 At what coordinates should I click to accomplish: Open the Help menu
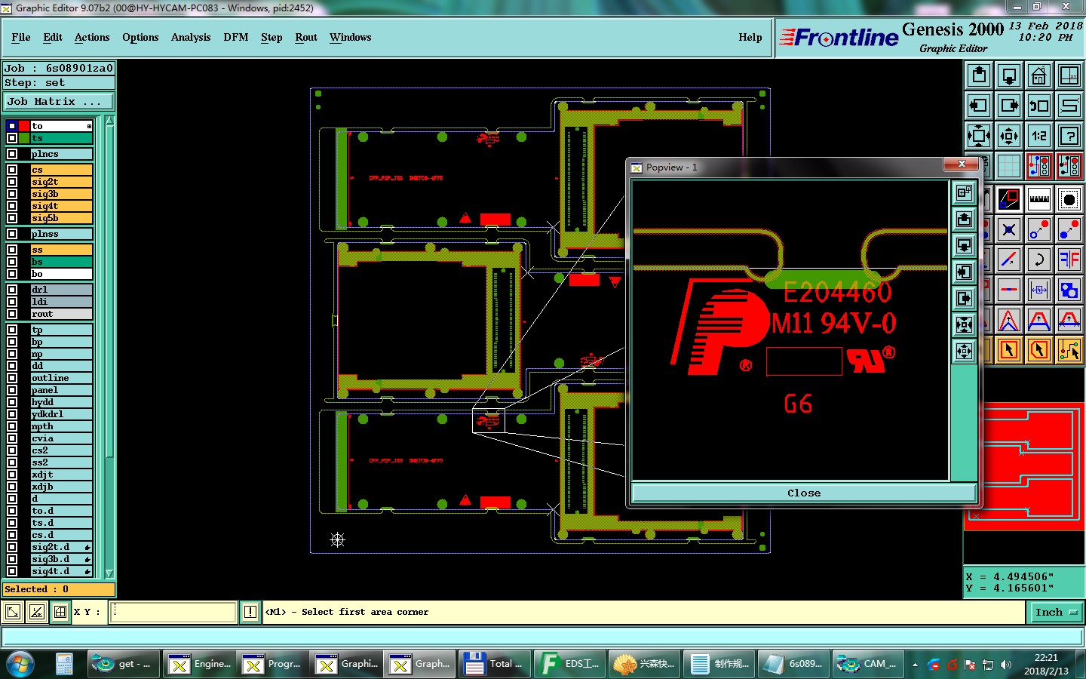(x=750, y=37)
